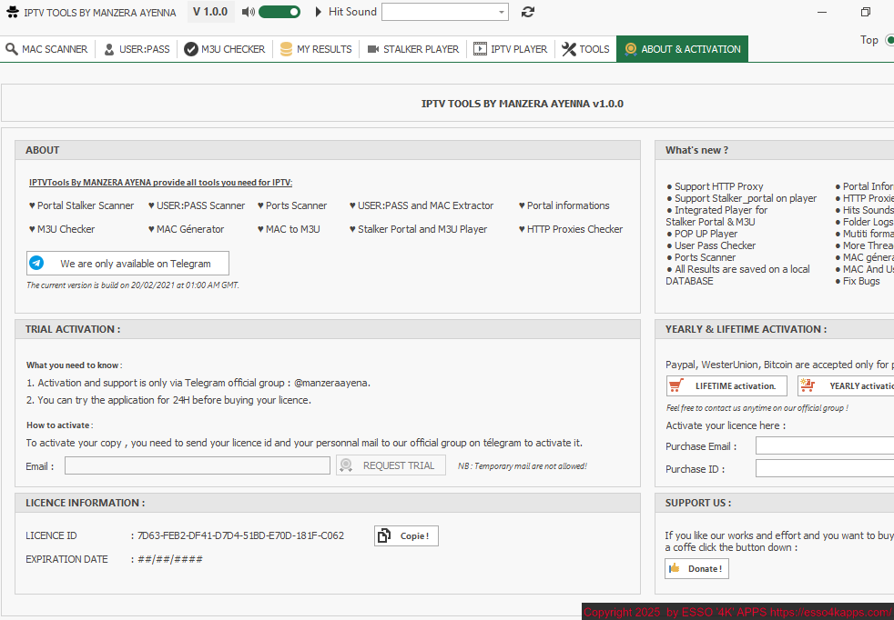
Task: Click '♥ Stalker Portal and M3U Player' text
Action: [x=419, y=229]
